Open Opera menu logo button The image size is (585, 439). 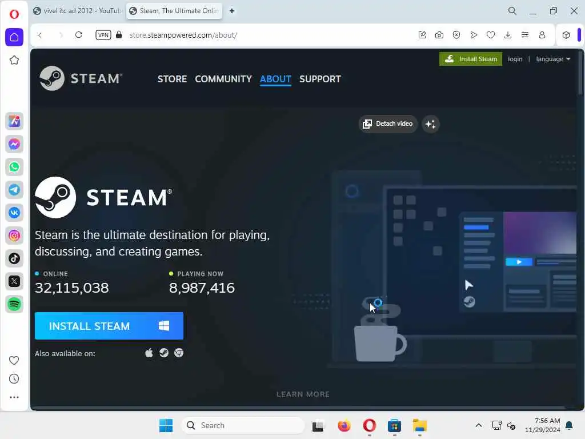tap(14, 14)
